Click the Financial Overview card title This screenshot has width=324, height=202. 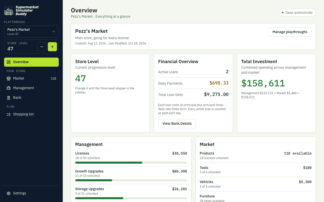(x=178, y=62)
